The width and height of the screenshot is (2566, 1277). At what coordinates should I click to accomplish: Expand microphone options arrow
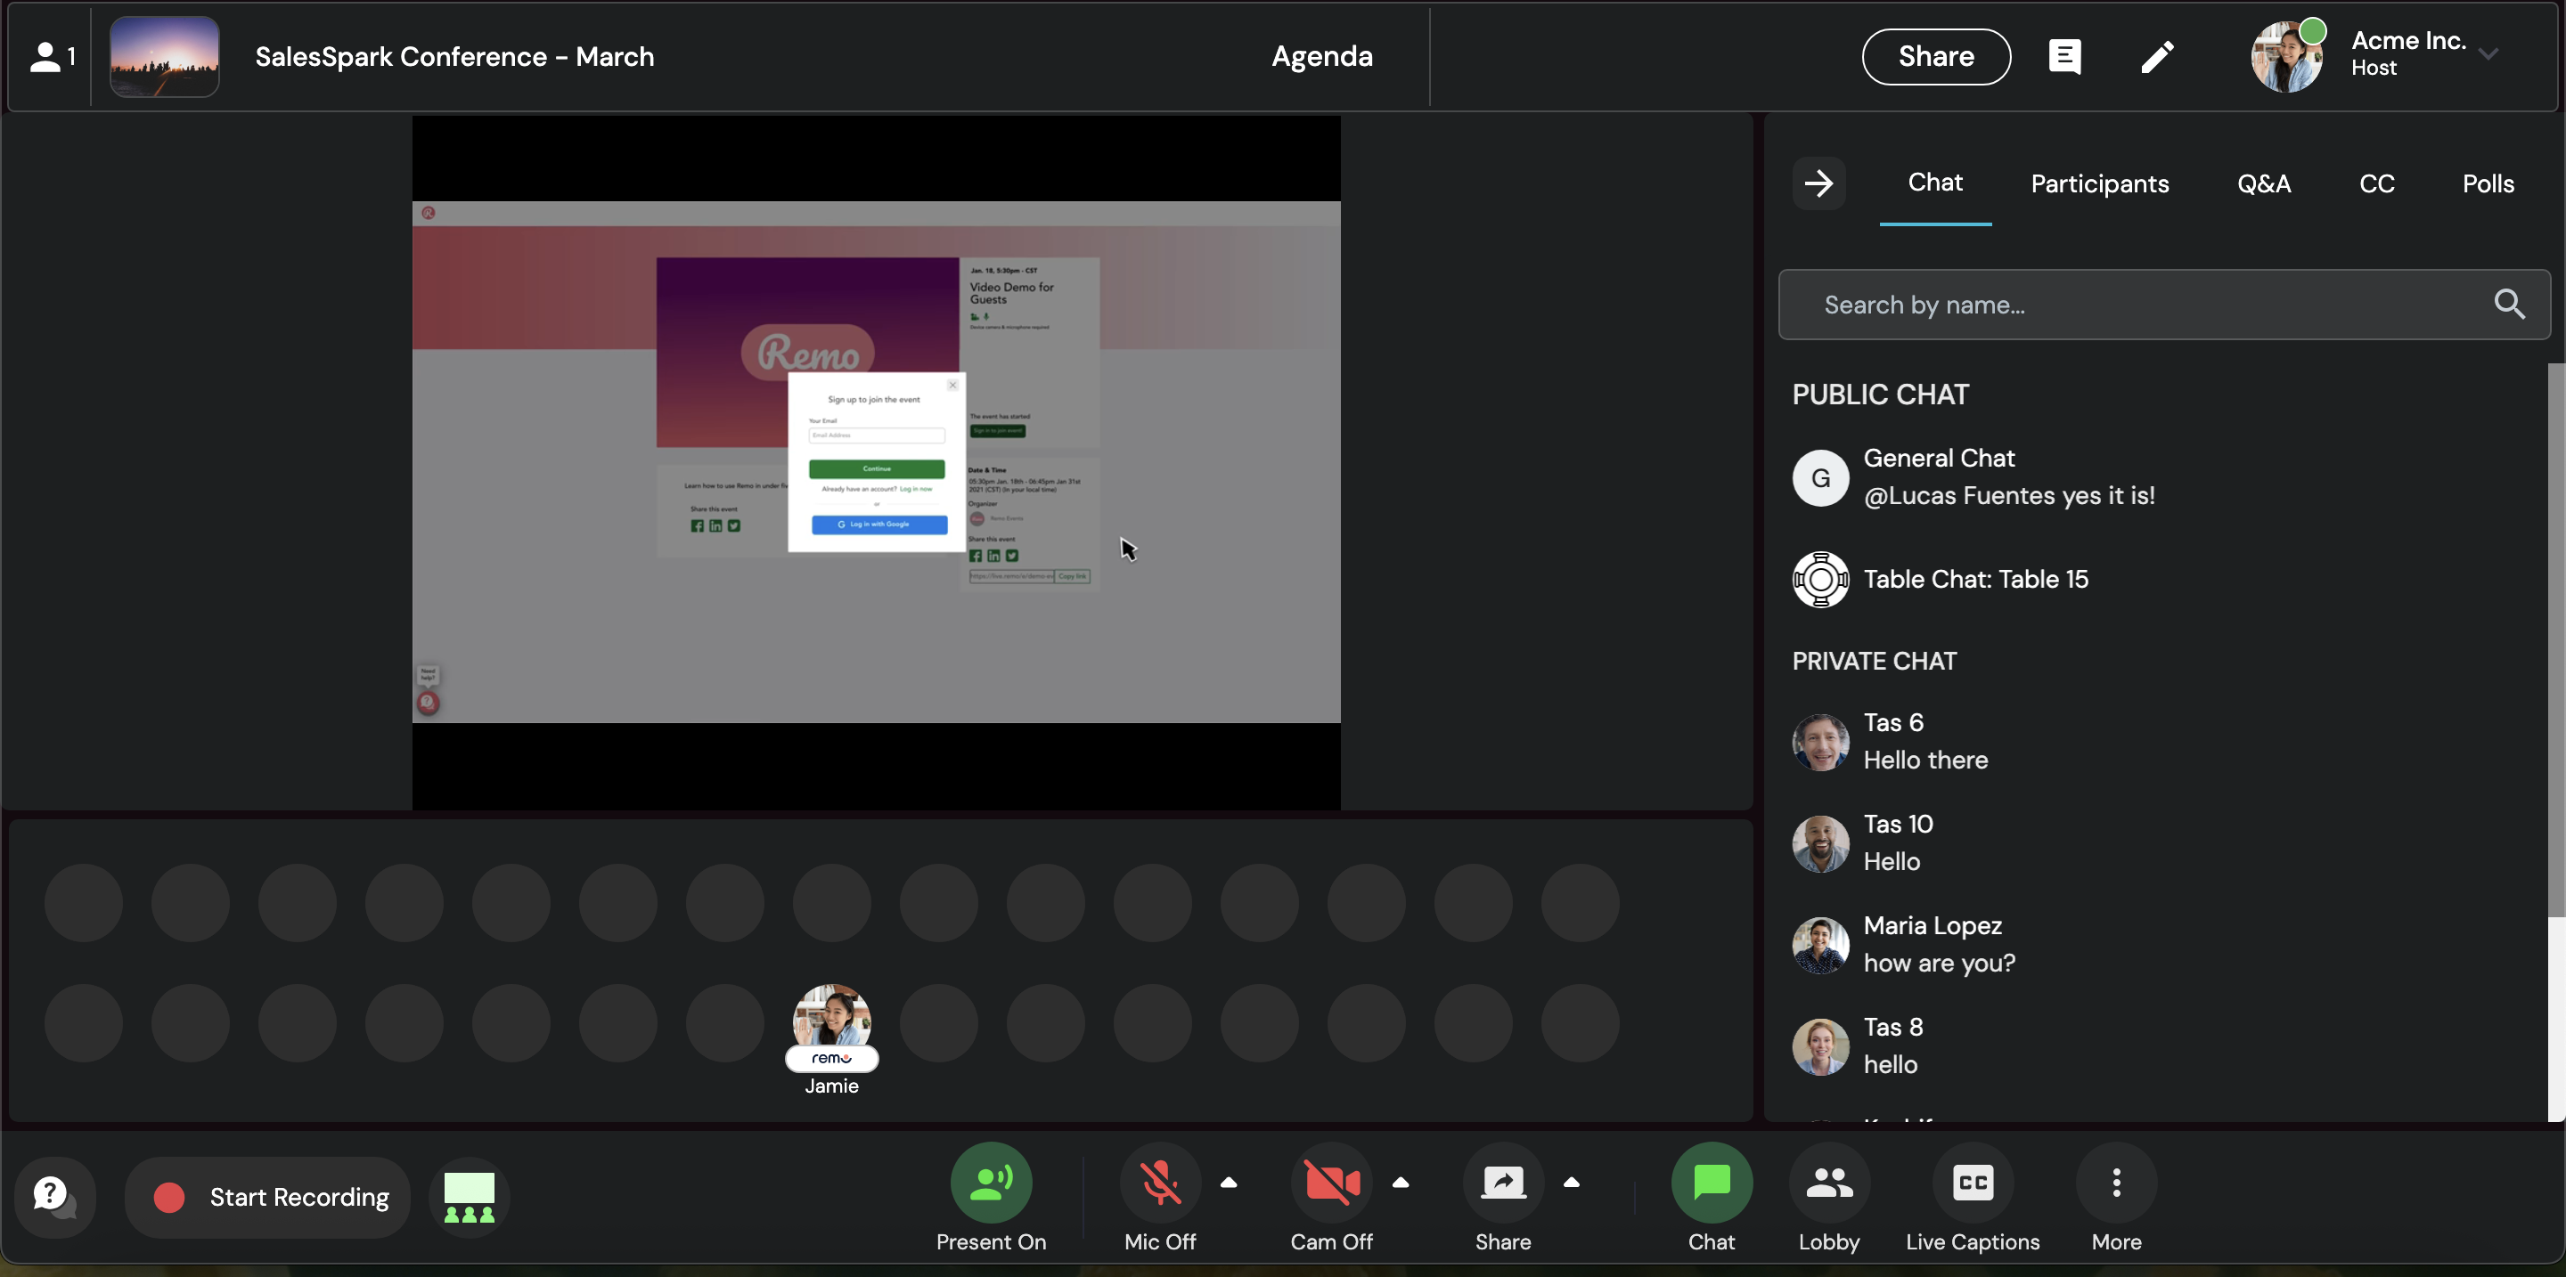pyautogui.click(x=1229, y=1183)
